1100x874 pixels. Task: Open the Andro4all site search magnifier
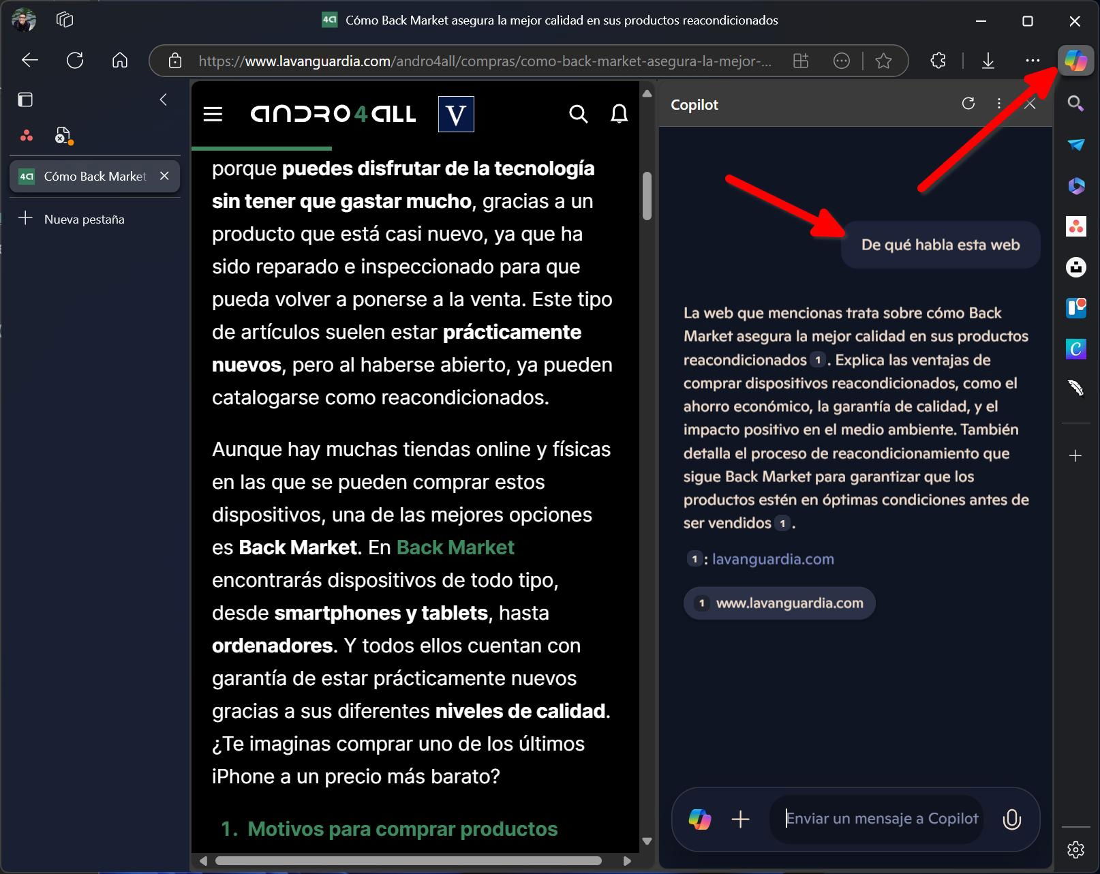(x=578, y=114)
